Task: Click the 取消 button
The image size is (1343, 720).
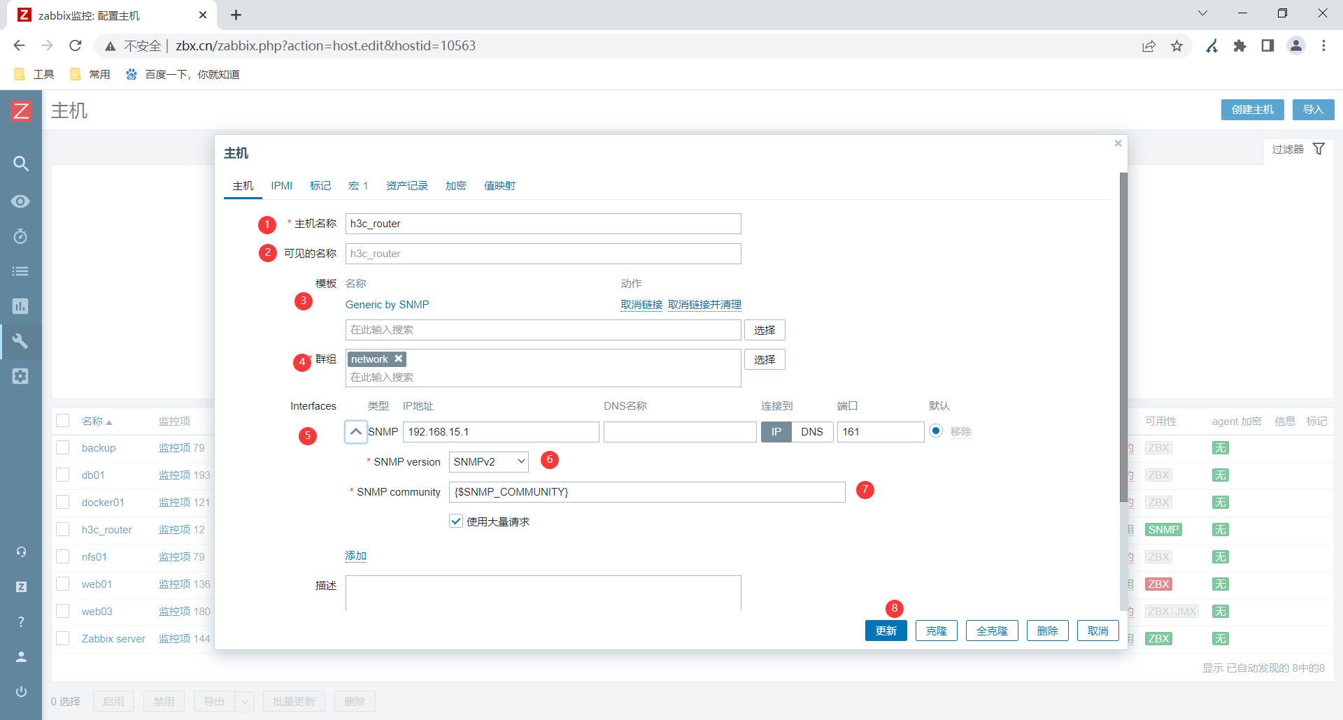Action: coord(1098,631)
